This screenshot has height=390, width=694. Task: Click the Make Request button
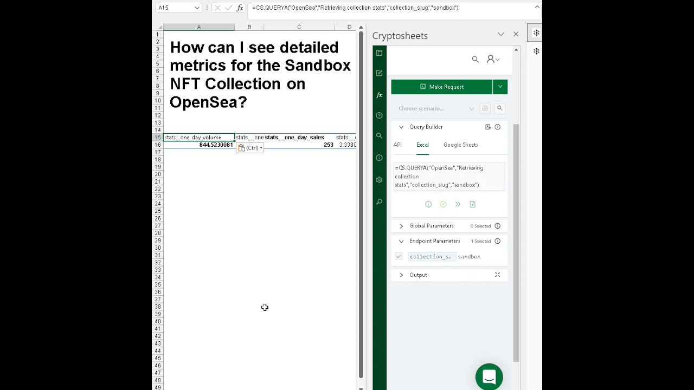point(442,87)
